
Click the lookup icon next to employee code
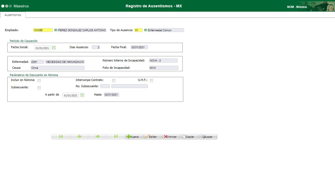[55, 30]
